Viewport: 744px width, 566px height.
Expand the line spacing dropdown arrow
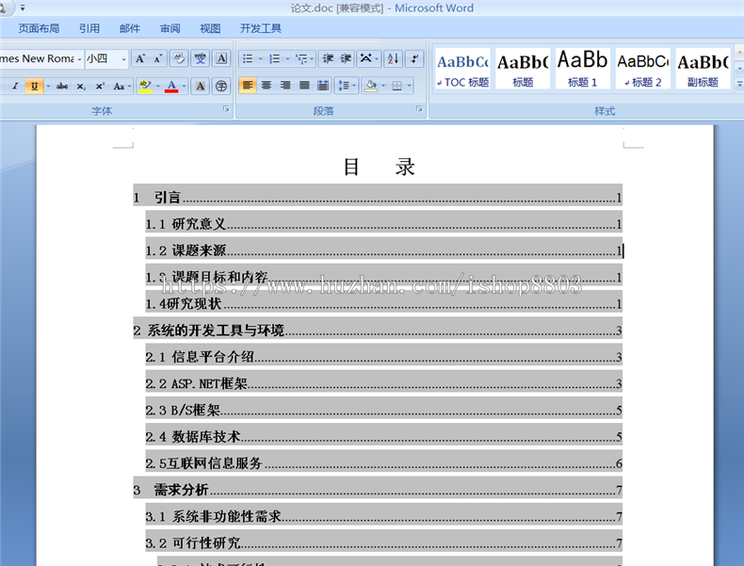[354, 86]
